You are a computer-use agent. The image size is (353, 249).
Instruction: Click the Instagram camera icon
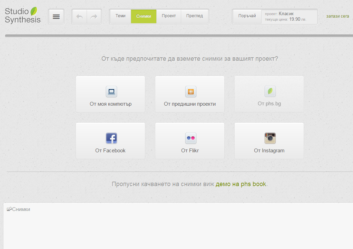pos(270,138)
